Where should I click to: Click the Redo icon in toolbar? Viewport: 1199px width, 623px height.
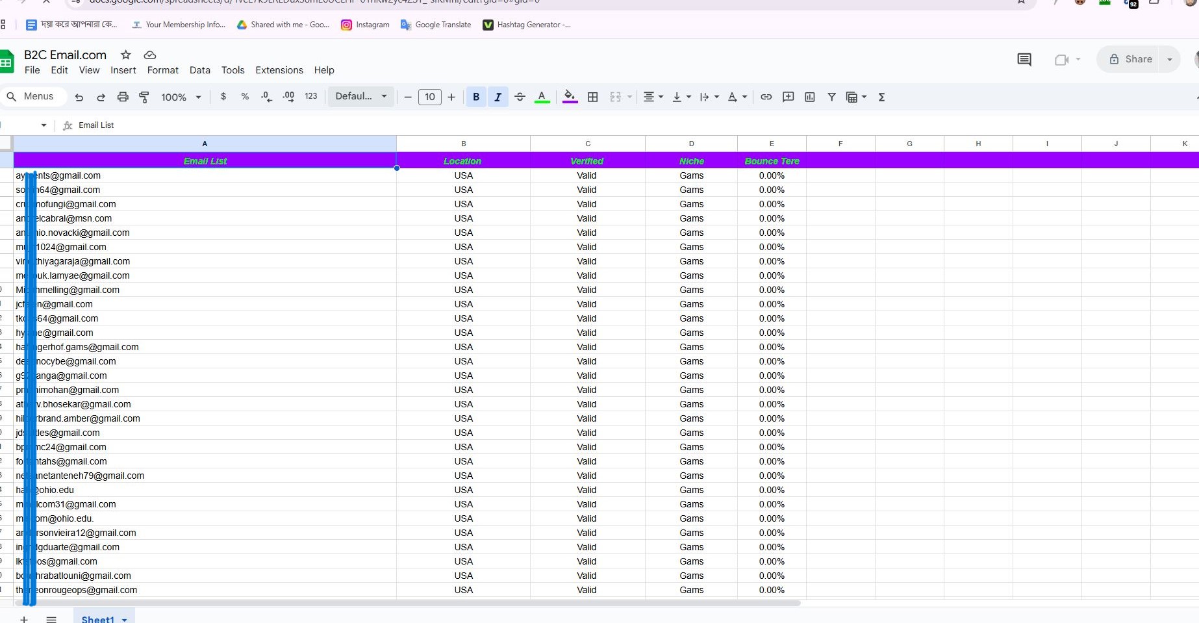tap(101, 97)
